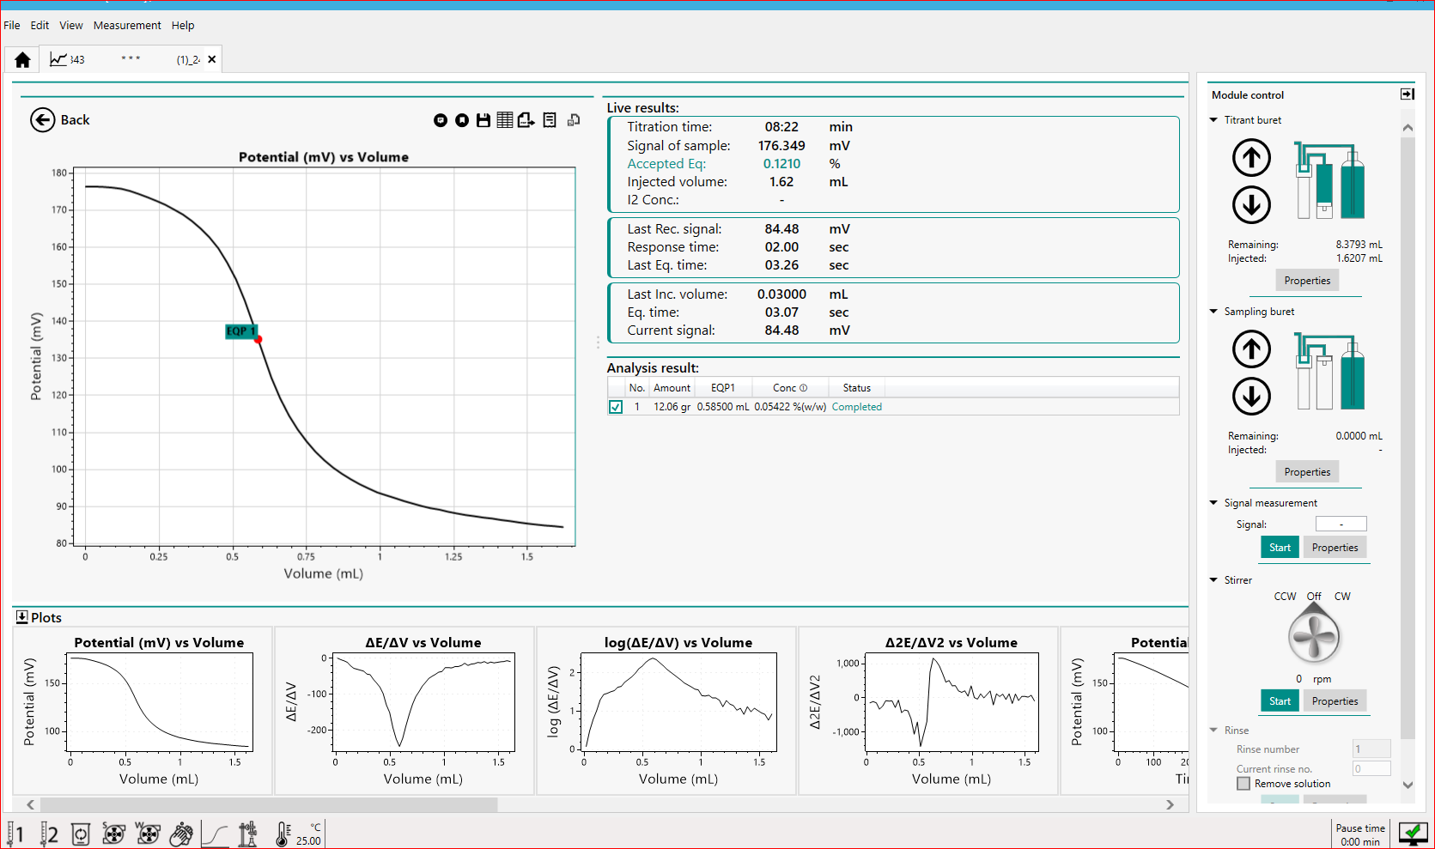Click the home icon tab
This screenshot has height=849, width=1435.
pyautogui.click(x=22, y=59)
